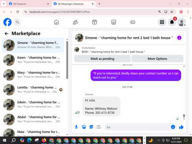
Task: Click the 'Sat 21:48' timestamp
Action: tap(127, 87)
